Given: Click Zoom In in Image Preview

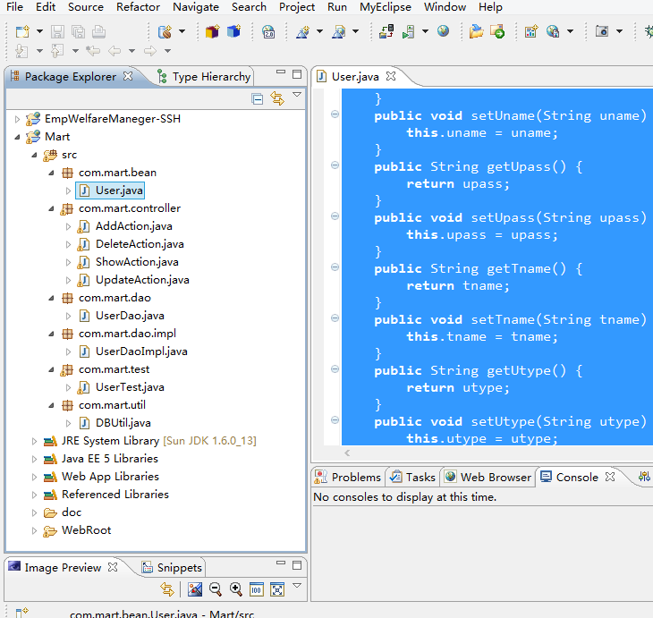Looking at the screenshot, I should 236,589.
